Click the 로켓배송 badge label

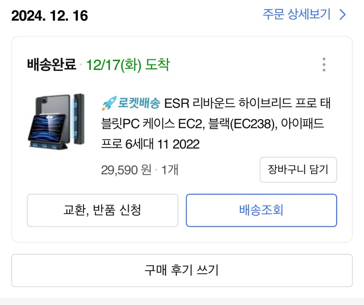[x=139, y=104]
